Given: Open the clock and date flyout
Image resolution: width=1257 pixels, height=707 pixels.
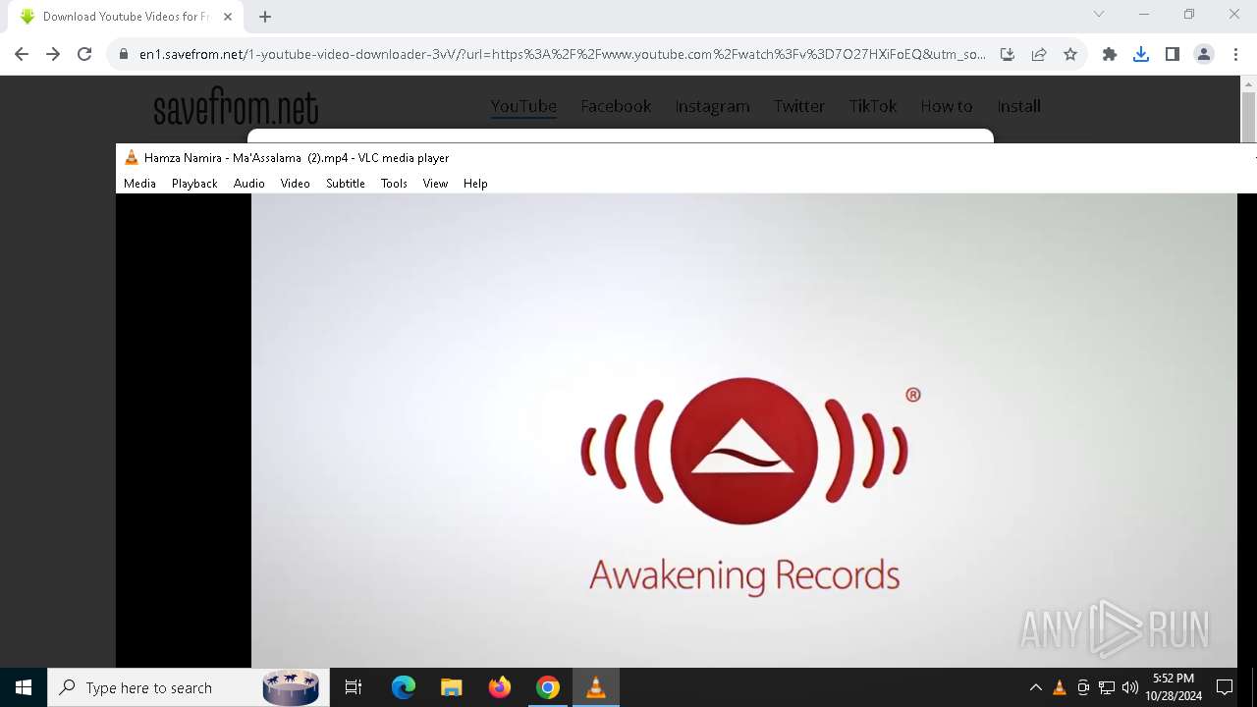Looking at the screenshot, I should [x=1174, y=687].
